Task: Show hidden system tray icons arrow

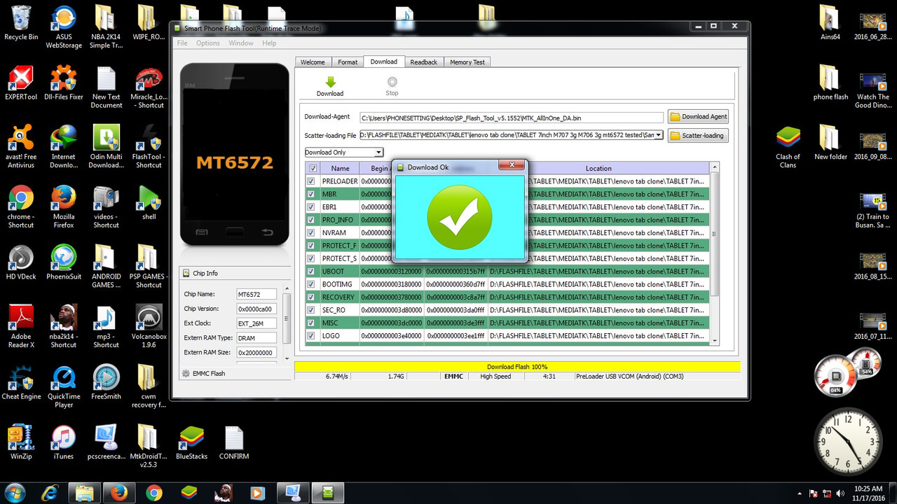Action: tap(800, 493)
